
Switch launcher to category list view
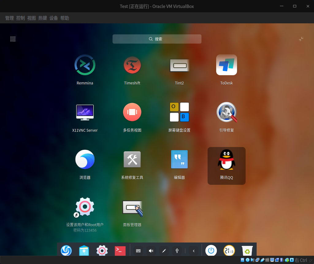coord(13,39)
